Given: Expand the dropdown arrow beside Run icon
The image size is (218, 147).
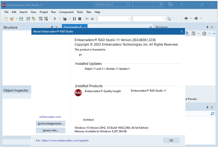Looking at the screenshot, I should pos(60,19).
